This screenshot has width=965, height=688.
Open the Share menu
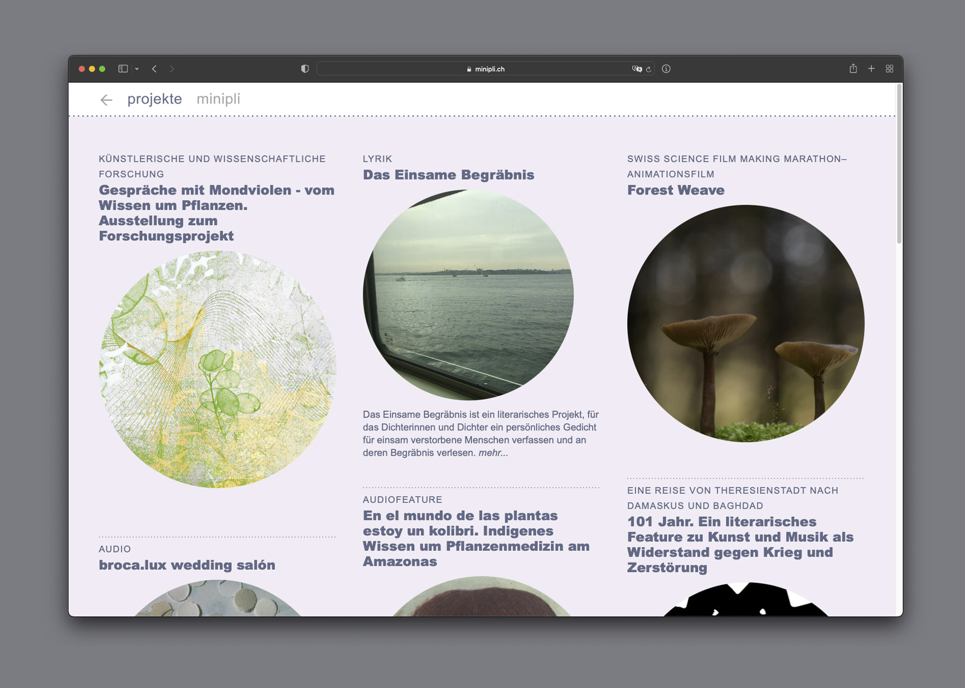852,69
